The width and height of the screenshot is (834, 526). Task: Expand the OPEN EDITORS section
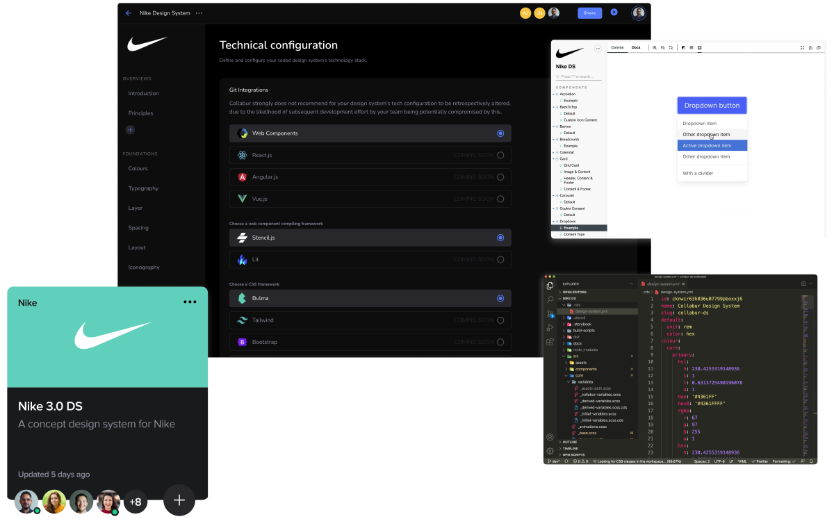coord(574,292)
